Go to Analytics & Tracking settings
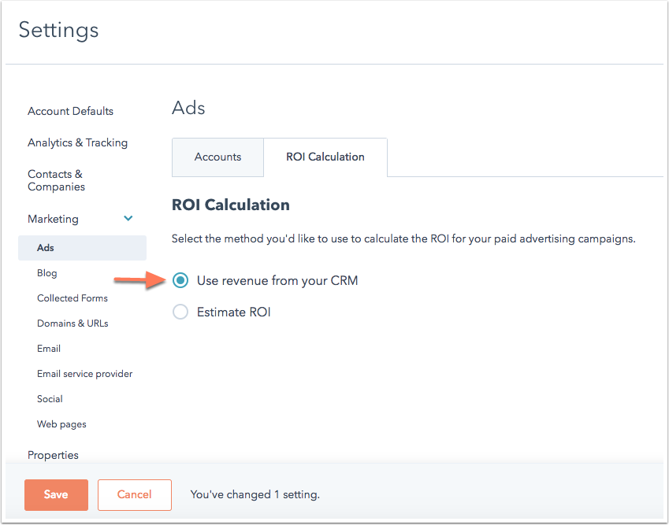This screenshot has width=669, height=525. pos(77,142)
